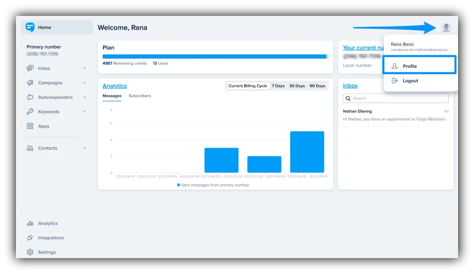The height and width of the screenshot is (274, 474).
Task: Select the Keywords key icon
Action: pos(30,112)
